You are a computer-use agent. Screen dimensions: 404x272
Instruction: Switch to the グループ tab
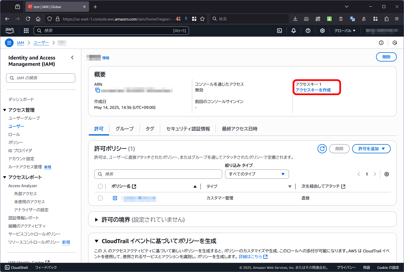[x=124, y=129]
